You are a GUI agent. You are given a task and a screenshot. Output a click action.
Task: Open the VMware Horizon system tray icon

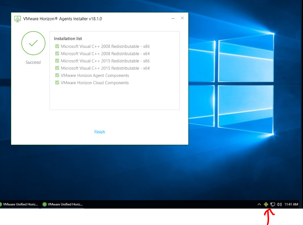(266, 204)
